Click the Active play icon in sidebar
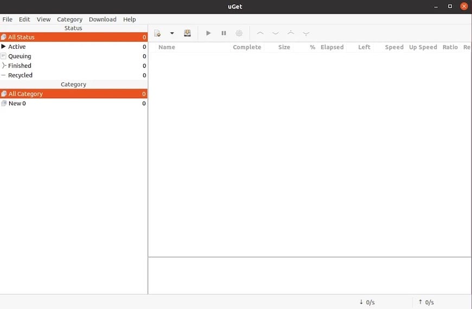The width and height of the screenshot is (472, 309). (x=4, y=46)
